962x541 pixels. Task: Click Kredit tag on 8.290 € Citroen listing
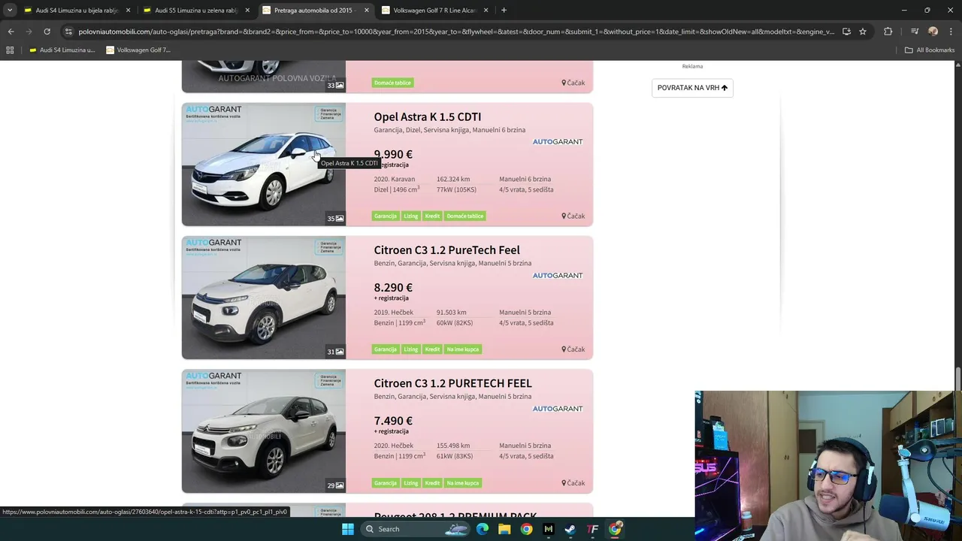[x=432, y=349]
